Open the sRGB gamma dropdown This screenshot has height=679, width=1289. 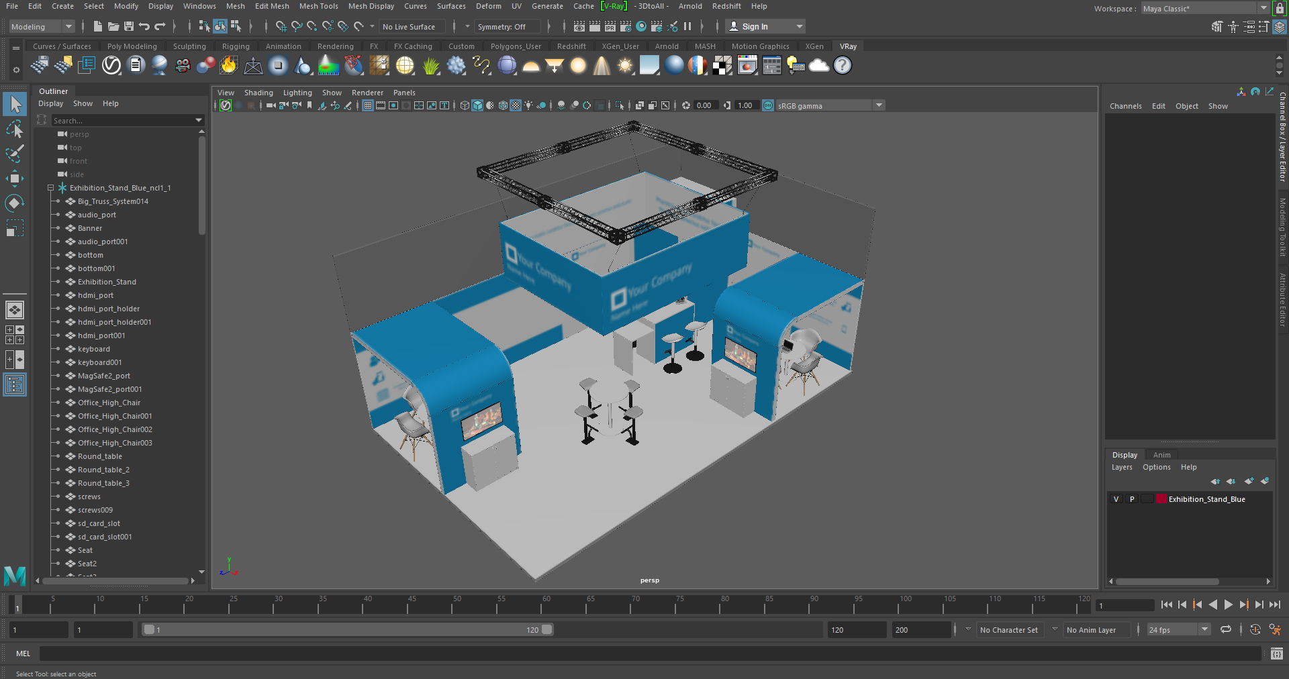pos(830,105)
